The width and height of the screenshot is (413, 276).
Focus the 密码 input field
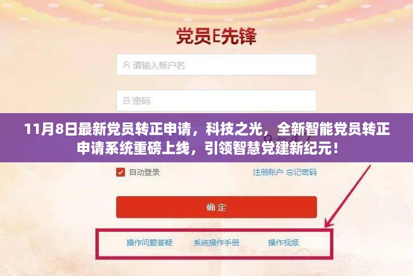[x=217, y=101]
